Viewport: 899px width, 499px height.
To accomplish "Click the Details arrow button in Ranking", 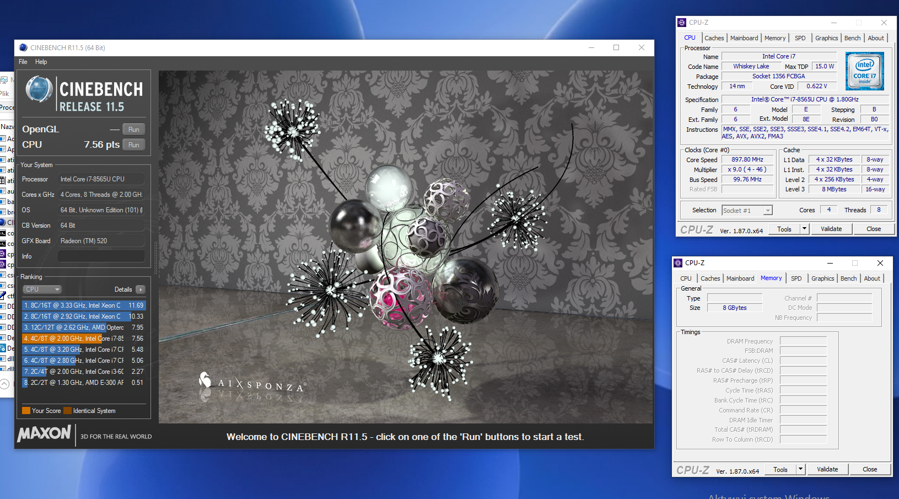I will pyautogui.click(x=140, y=289).
